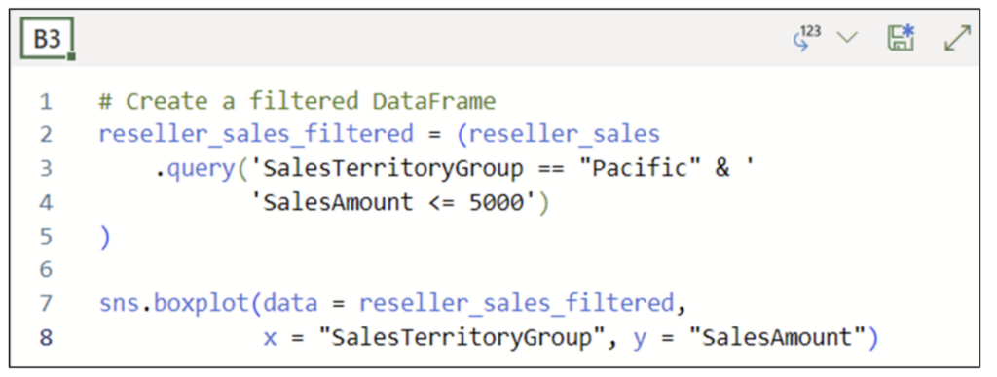Click line number 2 in the gutter
This screenshot has height=377, width=997.
click(46, 134)
